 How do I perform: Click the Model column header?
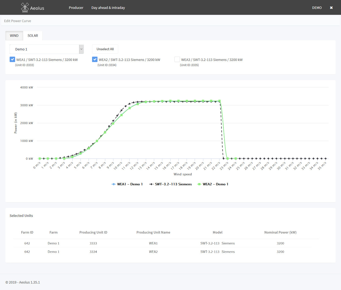[218, 232]
